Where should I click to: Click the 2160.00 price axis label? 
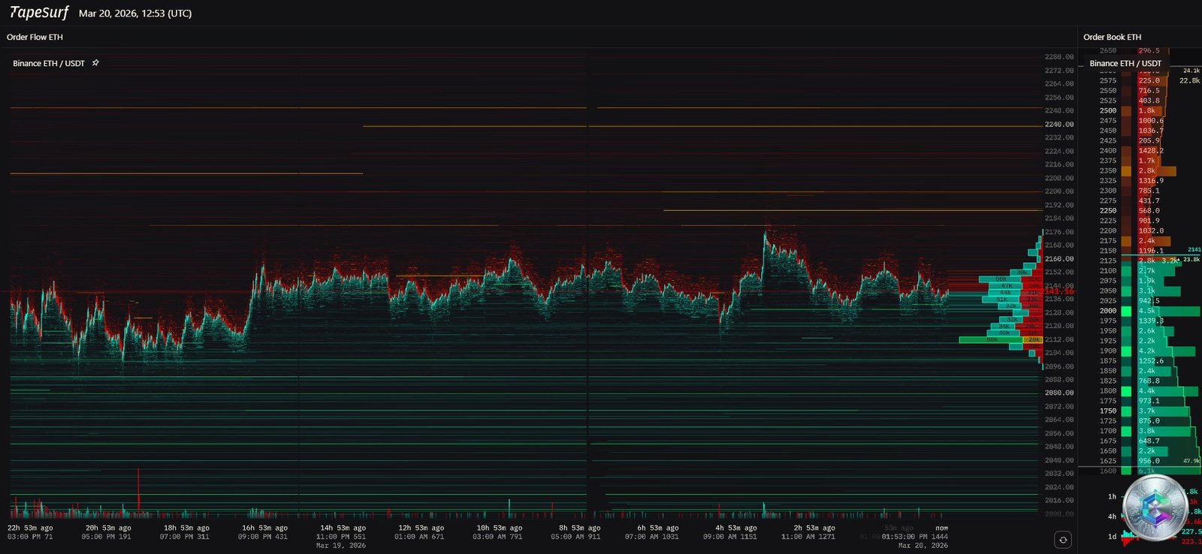(1059, 259)
